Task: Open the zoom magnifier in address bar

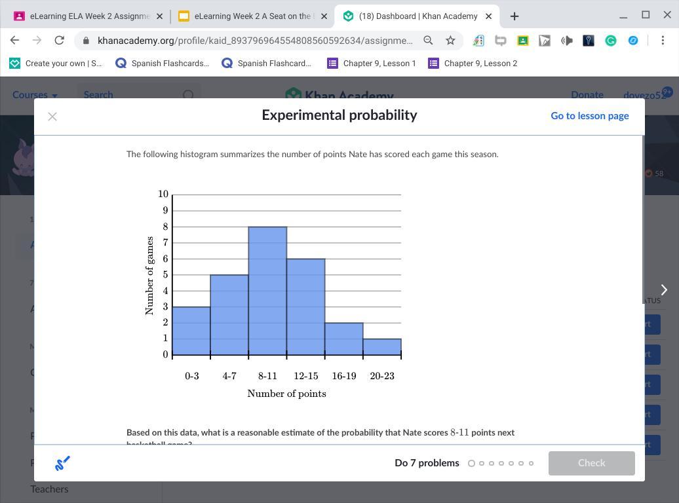Action: tap(428, 40)
